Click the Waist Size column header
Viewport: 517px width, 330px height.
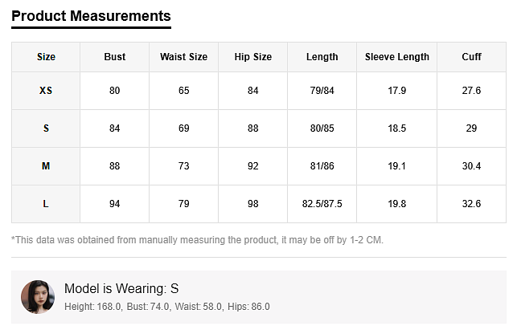click(x=183, y=57)
